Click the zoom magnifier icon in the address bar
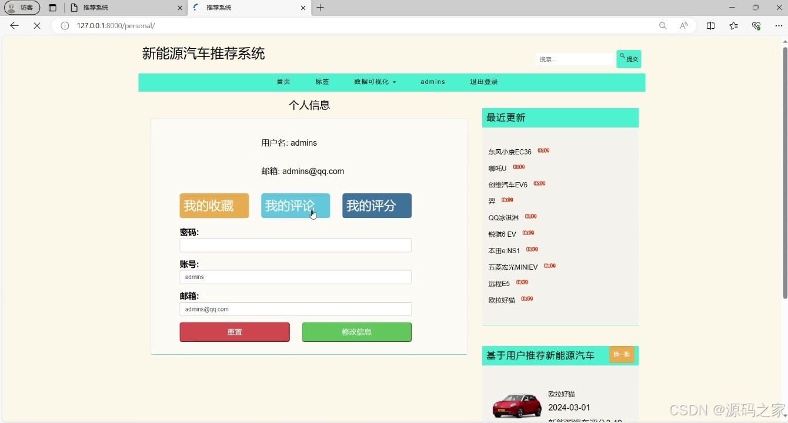The width and height of the screenshot is (788, 423). 662,26
